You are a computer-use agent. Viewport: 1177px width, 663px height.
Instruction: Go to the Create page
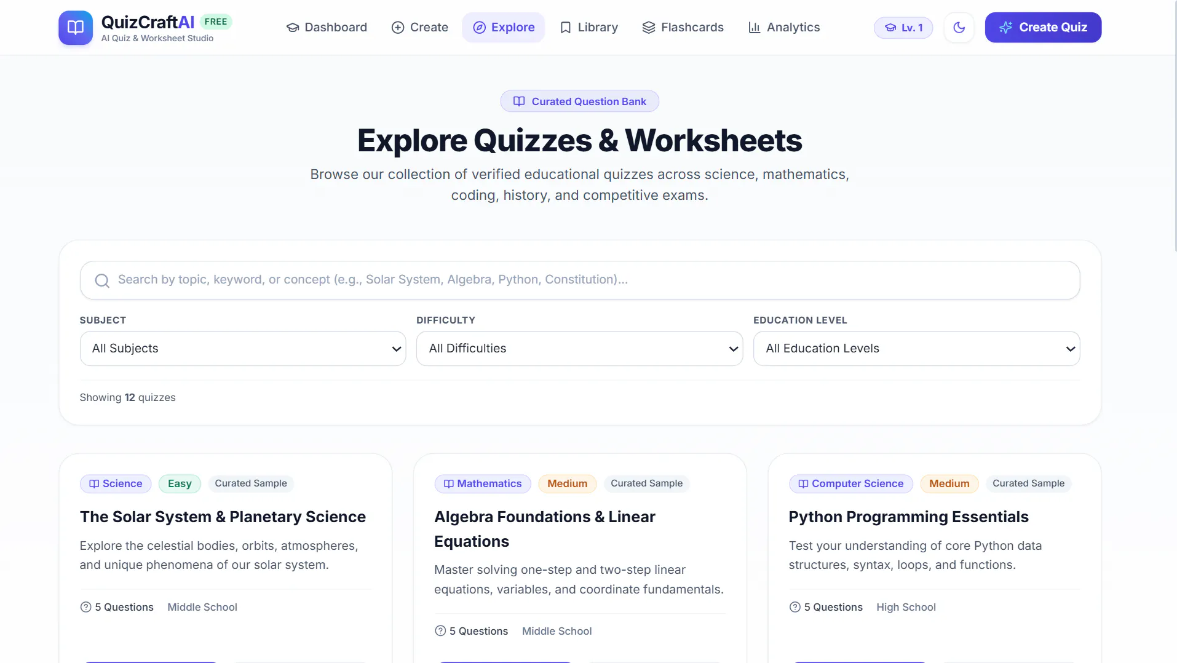420,28
